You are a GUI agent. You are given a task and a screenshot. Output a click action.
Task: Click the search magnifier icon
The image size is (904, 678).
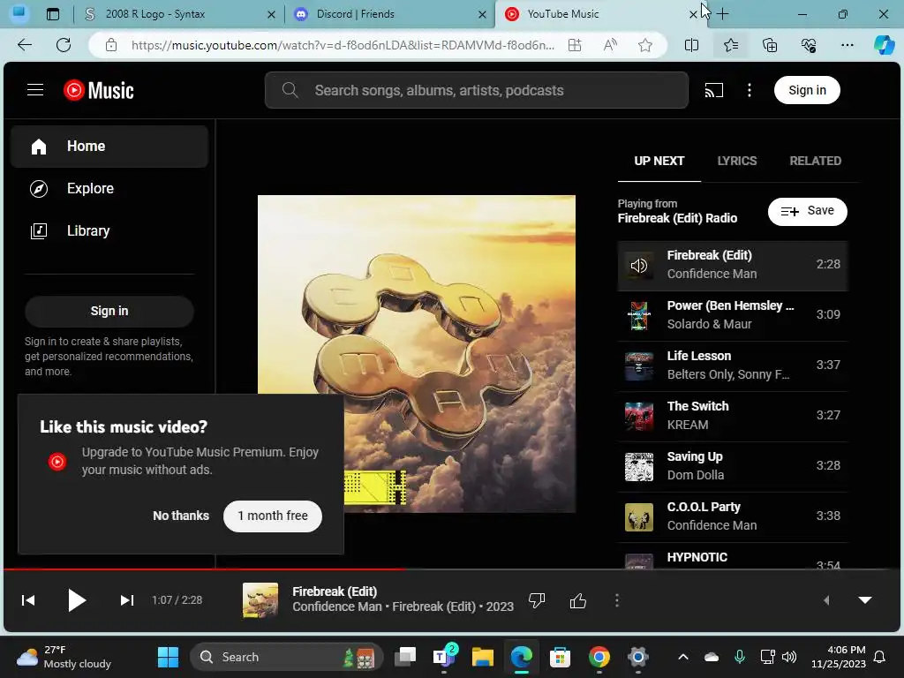[x=290, y=90]
